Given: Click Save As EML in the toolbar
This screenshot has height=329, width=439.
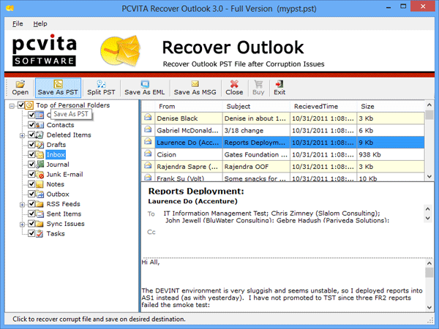Looking at the screenshot, I should pos(144,88).
